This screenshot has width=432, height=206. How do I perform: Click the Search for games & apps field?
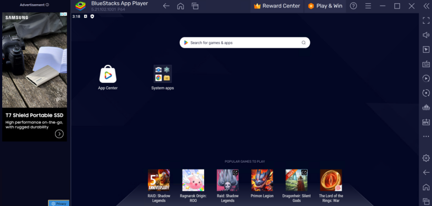click(245, 43)
